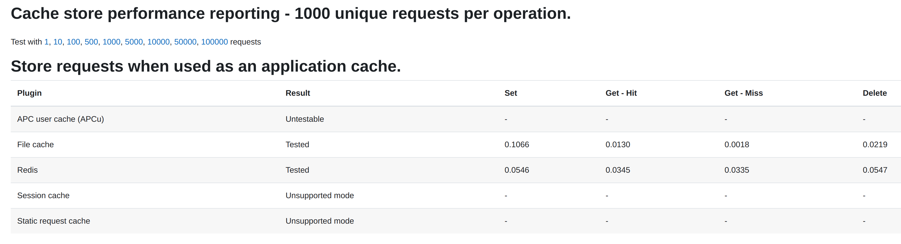Click the Delete column header
Image resolution: width=901 pixels, height=244 pixels.
pyautogui.click(x=875, y=93)
